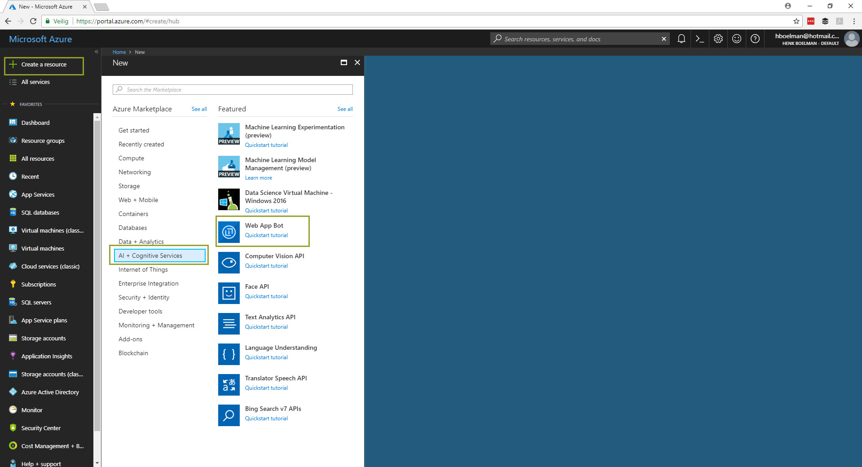Click the user account avatar
This screenshot has width=862, height=467.
coord(852,39)
